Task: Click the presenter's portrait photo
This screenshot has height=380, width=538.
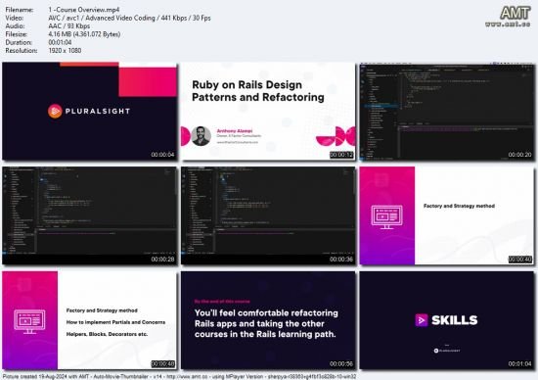Action: (x=202, y=136)
